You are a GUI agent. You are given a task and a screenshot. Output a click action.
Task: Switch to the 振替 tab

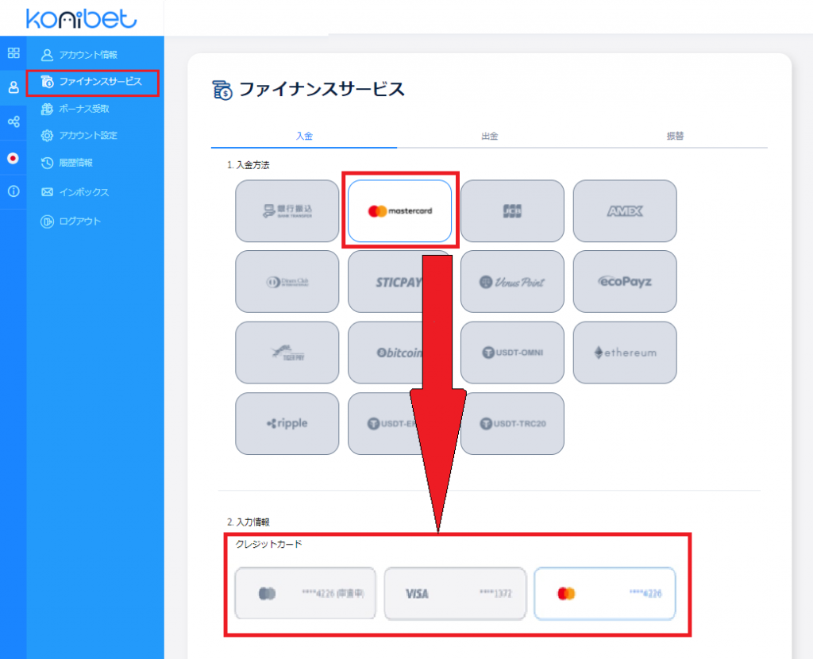(675, 136)
